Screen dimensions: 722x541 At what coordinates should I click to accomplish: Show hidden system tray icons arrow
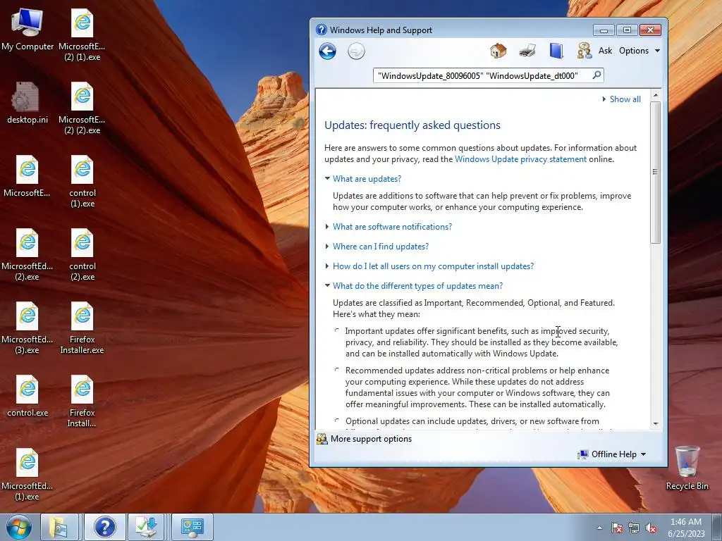tap(599, 528)
